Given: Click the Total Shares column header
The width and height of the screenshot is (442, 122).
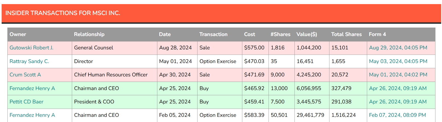Looking at the screenshot, I should pyautogui.click(x=346, y=34).
